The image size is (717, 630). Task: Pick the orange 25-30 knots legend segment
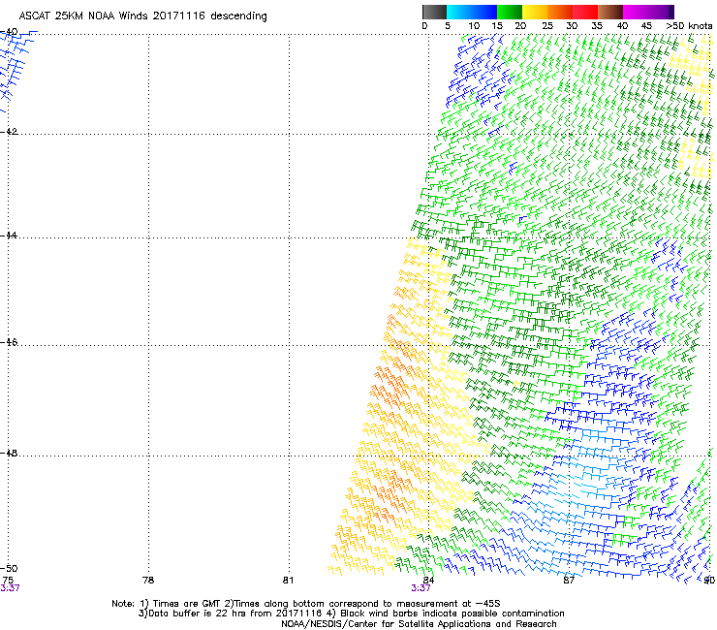click(x=560, y=12)
